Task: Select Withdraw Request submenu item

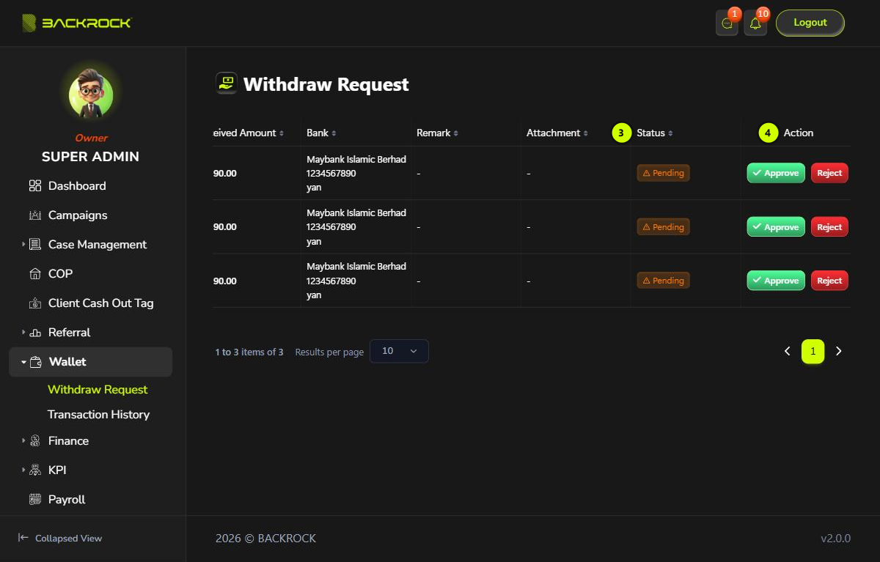Action: coord(98,390)
